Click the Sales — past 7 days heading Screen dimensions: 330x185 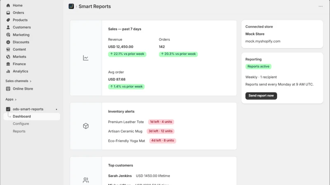[x=125, y=29]
